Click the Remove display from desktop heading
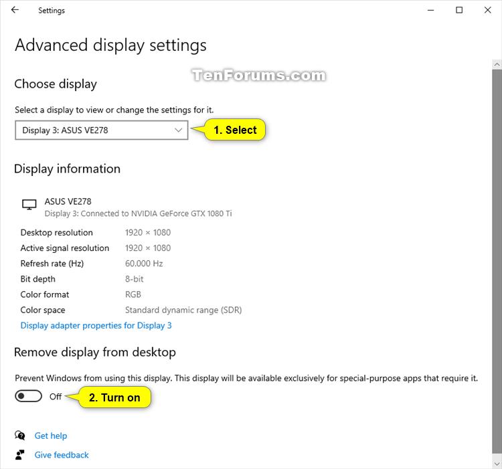The height and width of the screenshot is (469, 502). [95, 352]
